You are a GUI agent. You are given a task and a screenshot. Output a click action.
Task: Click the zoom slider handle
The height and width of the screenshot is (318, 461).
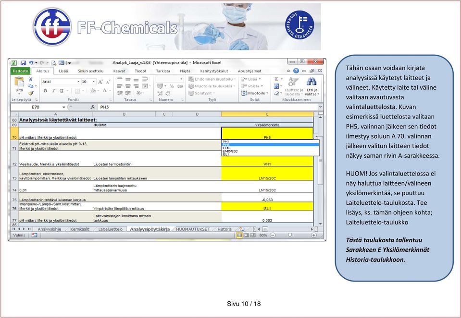click(290, 235)
